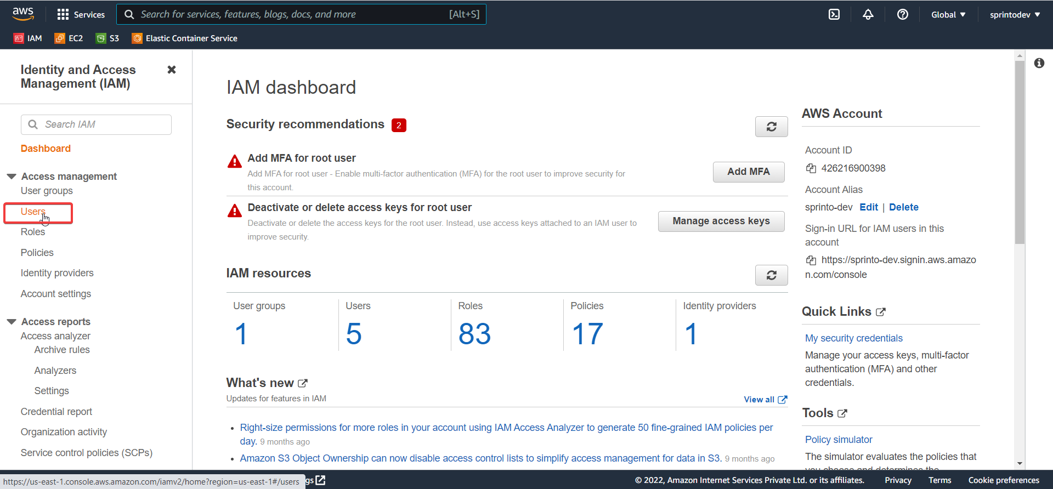Image resolution: width=1053 pixels, height=489 pixels.
Task: Click the Add MFA button
Action: click(748, 172)
